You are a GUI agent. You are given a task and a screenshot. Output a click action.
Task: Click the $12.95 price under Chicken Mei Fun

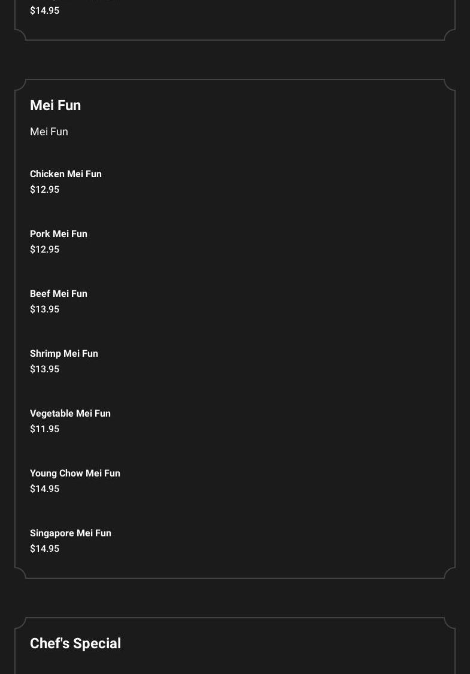coord(44,190)
